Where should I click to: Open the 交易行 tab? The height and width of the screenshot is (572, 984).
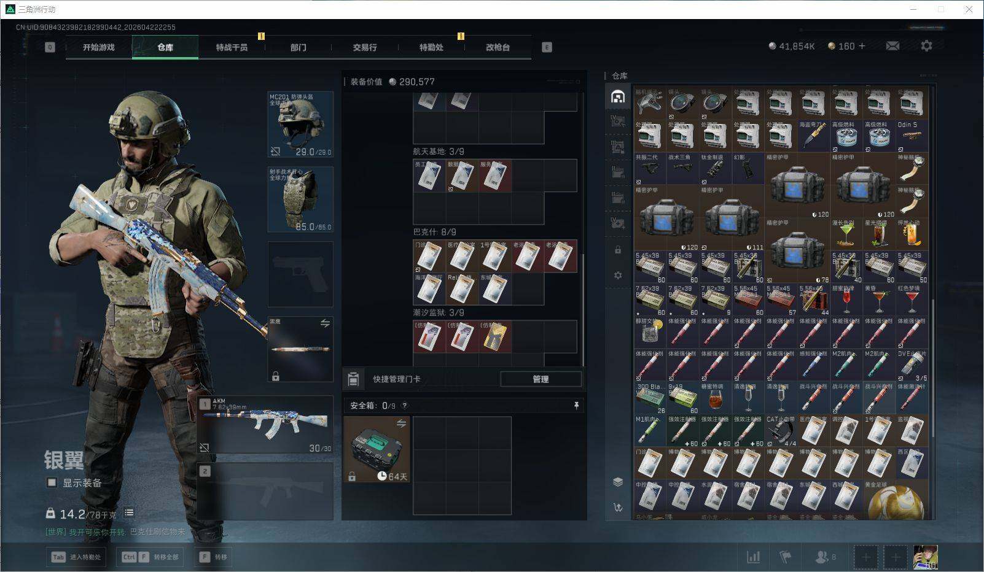click(x=365, y=47)
